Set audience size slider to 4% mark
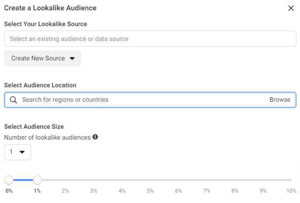 (x=122, y=180)
